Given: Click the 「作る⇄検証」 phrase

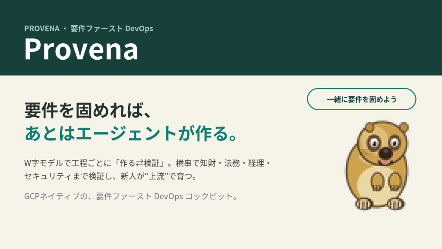Looking at the screenshot, I should click(139, 163).
